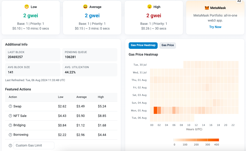Viewport: 246px width, 151px height.
Task: Click the help icon beside Custom Gas Limit
Action: [10, 145]
